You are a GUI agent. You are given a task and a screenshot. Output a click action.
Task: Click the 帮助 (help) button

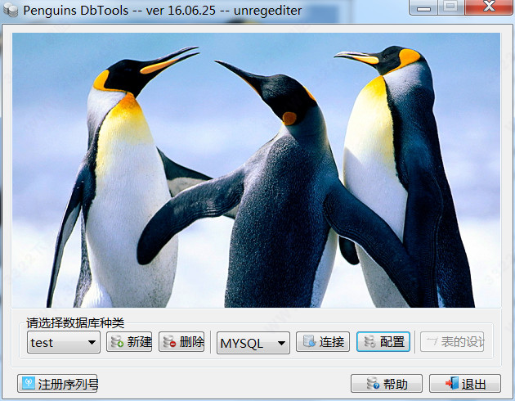[386, 383]
